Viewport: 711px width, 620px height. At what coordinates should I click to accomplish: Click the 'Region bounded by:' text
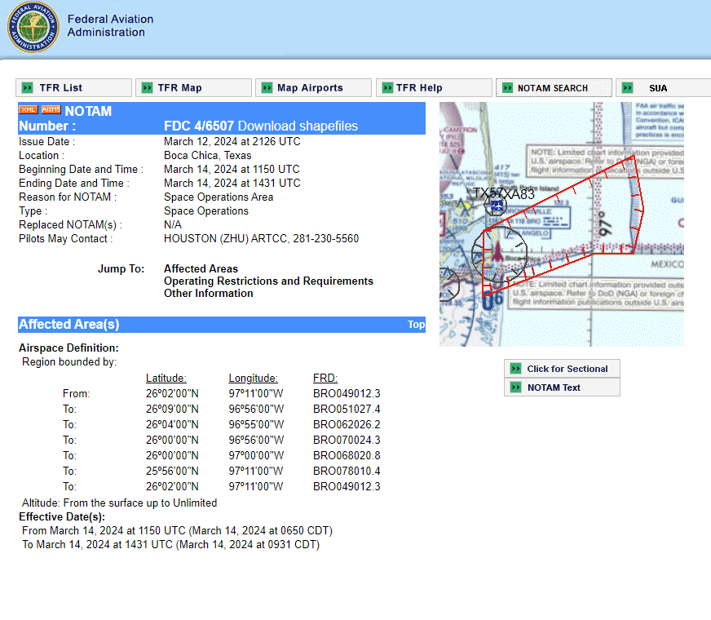point(69,362)
